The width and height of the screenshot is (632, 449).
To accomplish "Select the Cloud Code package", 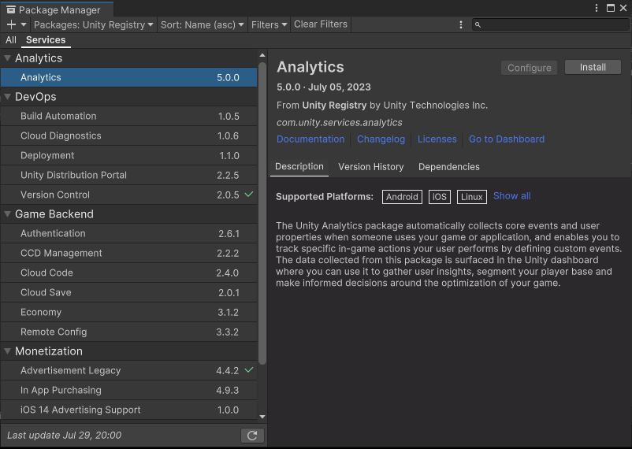I will (x=129, y=273).
